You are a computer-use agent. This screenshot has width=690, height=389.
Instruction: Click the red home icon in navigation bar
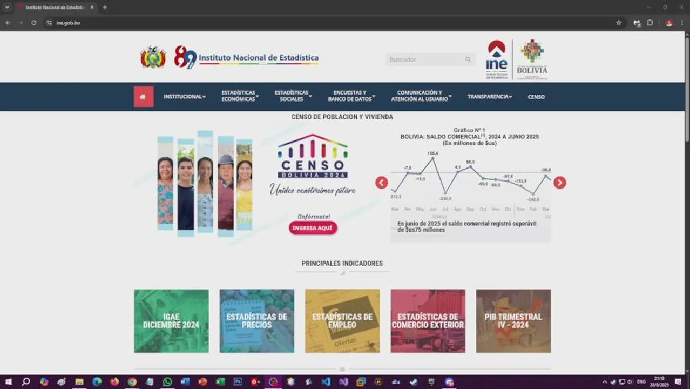click(144, 97)
